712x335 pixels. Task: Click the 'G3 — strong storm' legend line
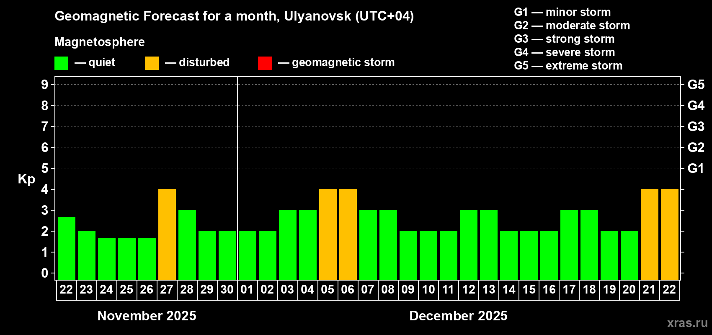click(564, 39)
